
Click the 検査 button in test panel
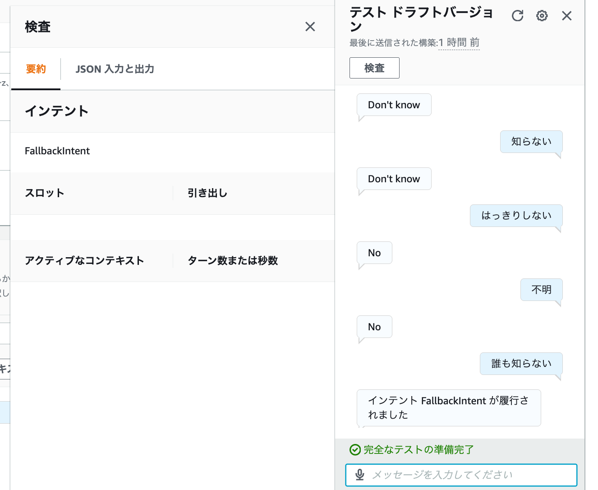[x=374, y=68]
